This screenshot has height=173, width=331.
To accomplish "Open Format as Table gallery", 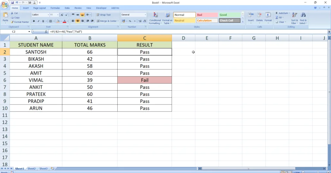I will [167, 18].
